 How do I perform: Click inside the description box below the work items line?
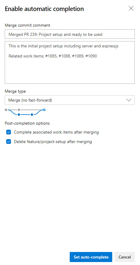click(x=70, y=71)
